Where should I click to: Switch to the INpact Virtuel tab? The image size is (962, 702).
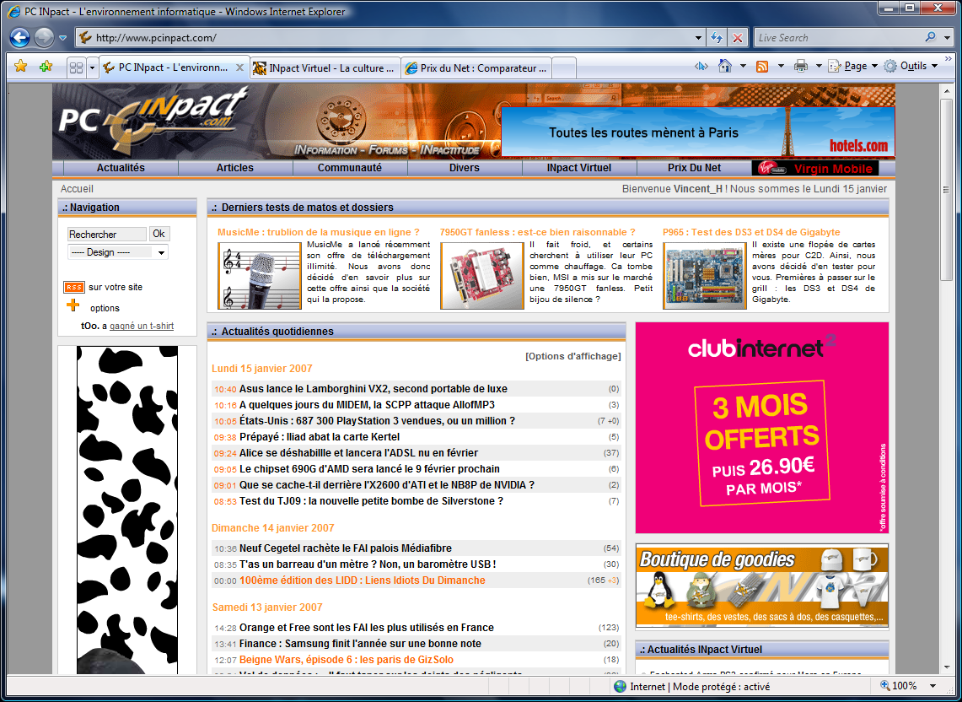[x=325, y=68]
